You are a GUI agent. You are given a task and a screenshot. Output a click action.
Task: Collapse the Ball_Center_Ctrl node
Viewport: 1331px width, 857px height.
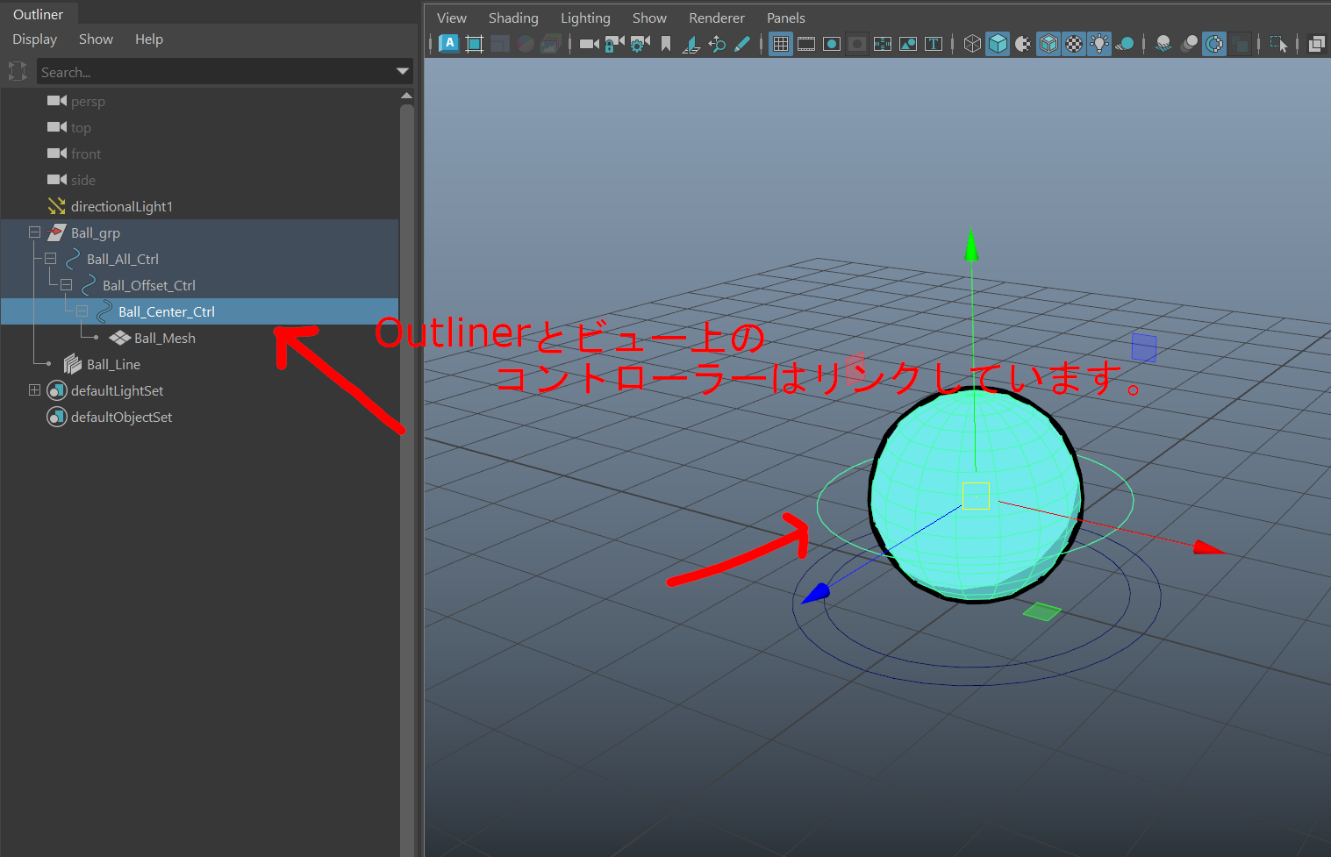coord(82,311)
